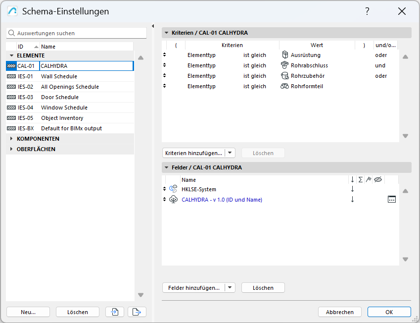Viewport: 420px width, 323px height.
Task: Click the help question mark icon
Action: point(367,11)
